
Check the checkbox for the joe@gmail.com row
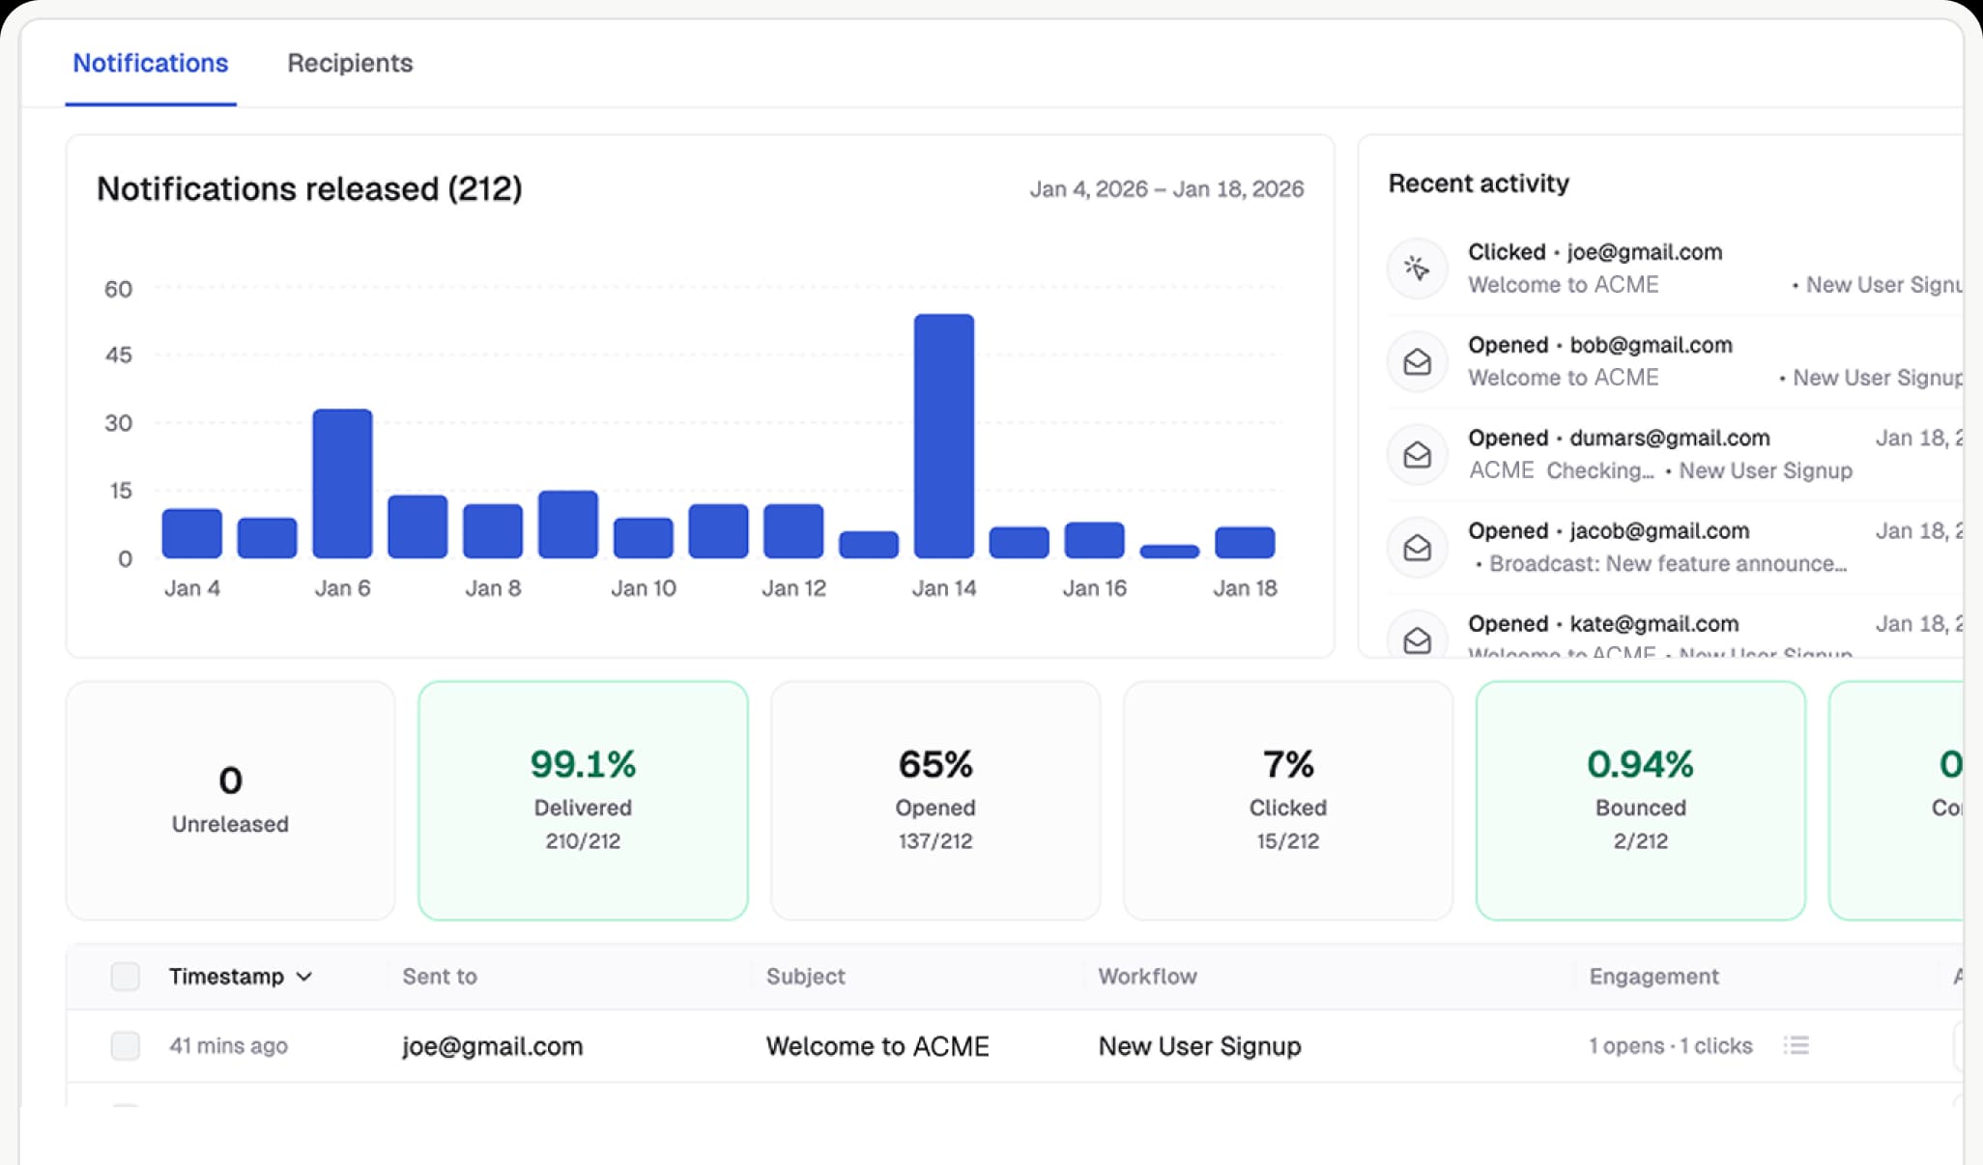125,1045
